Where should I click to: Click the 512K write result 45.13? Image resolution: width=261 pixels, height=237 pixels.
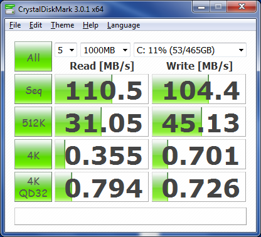pyautogui.click(x=199, y=122)
